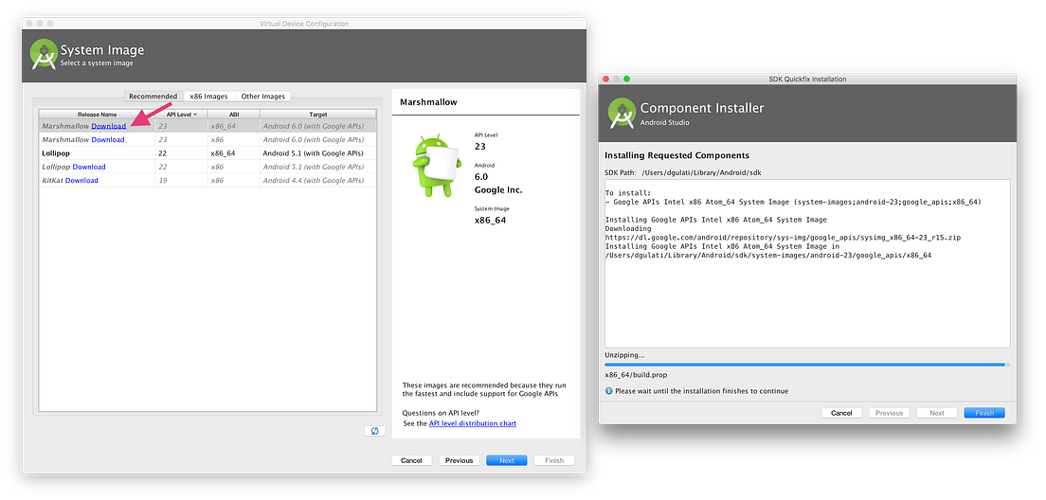The width and height of the screenshot is (1046, 500).
Task: Close the SDK Quickfix Installation window
Action: click(606, 80)
